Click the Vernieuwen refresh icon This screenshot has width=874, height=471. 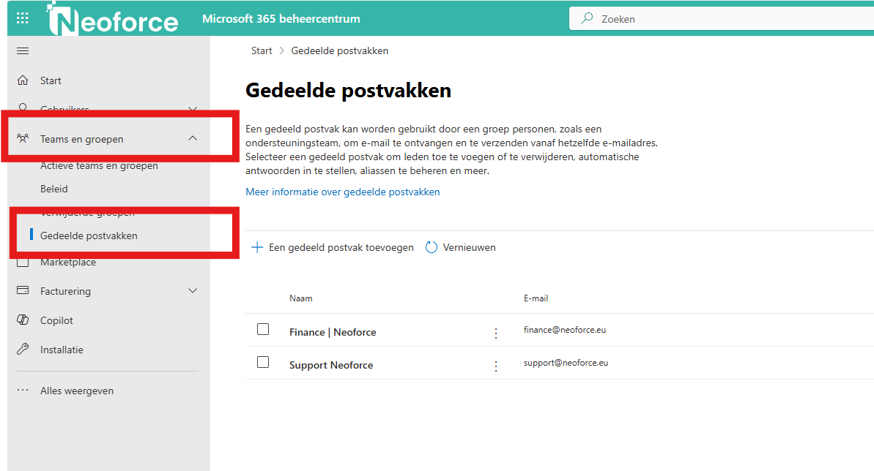tap(432, 247)
